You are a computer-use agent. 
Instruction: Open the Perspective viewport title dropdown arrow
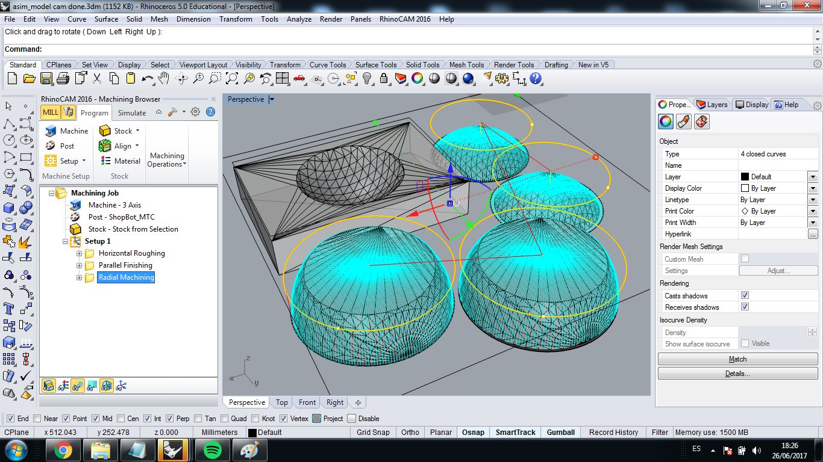pos(272,99)
